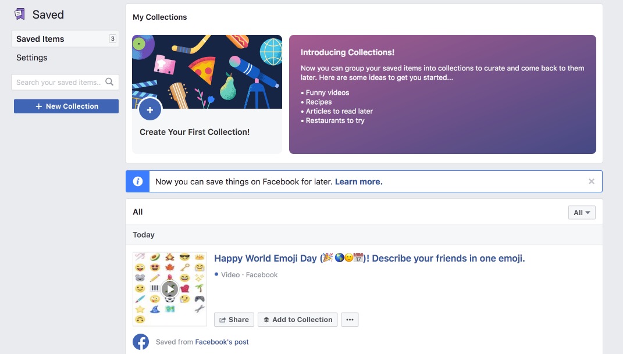Open the Facebook's post link

pos(222,342)
